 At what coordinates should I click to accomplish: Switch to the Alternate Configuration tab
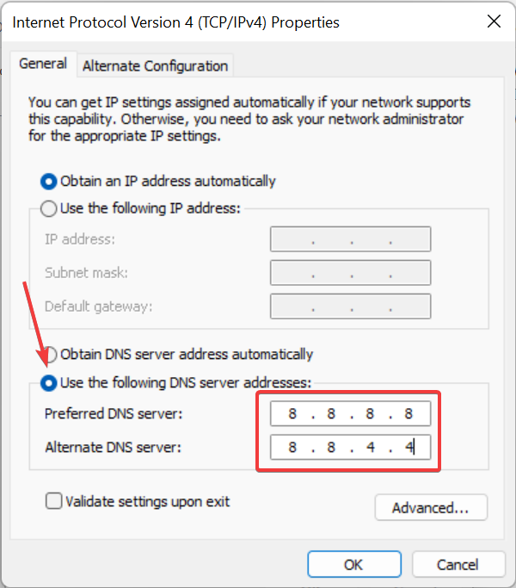(x=155, y=66)
